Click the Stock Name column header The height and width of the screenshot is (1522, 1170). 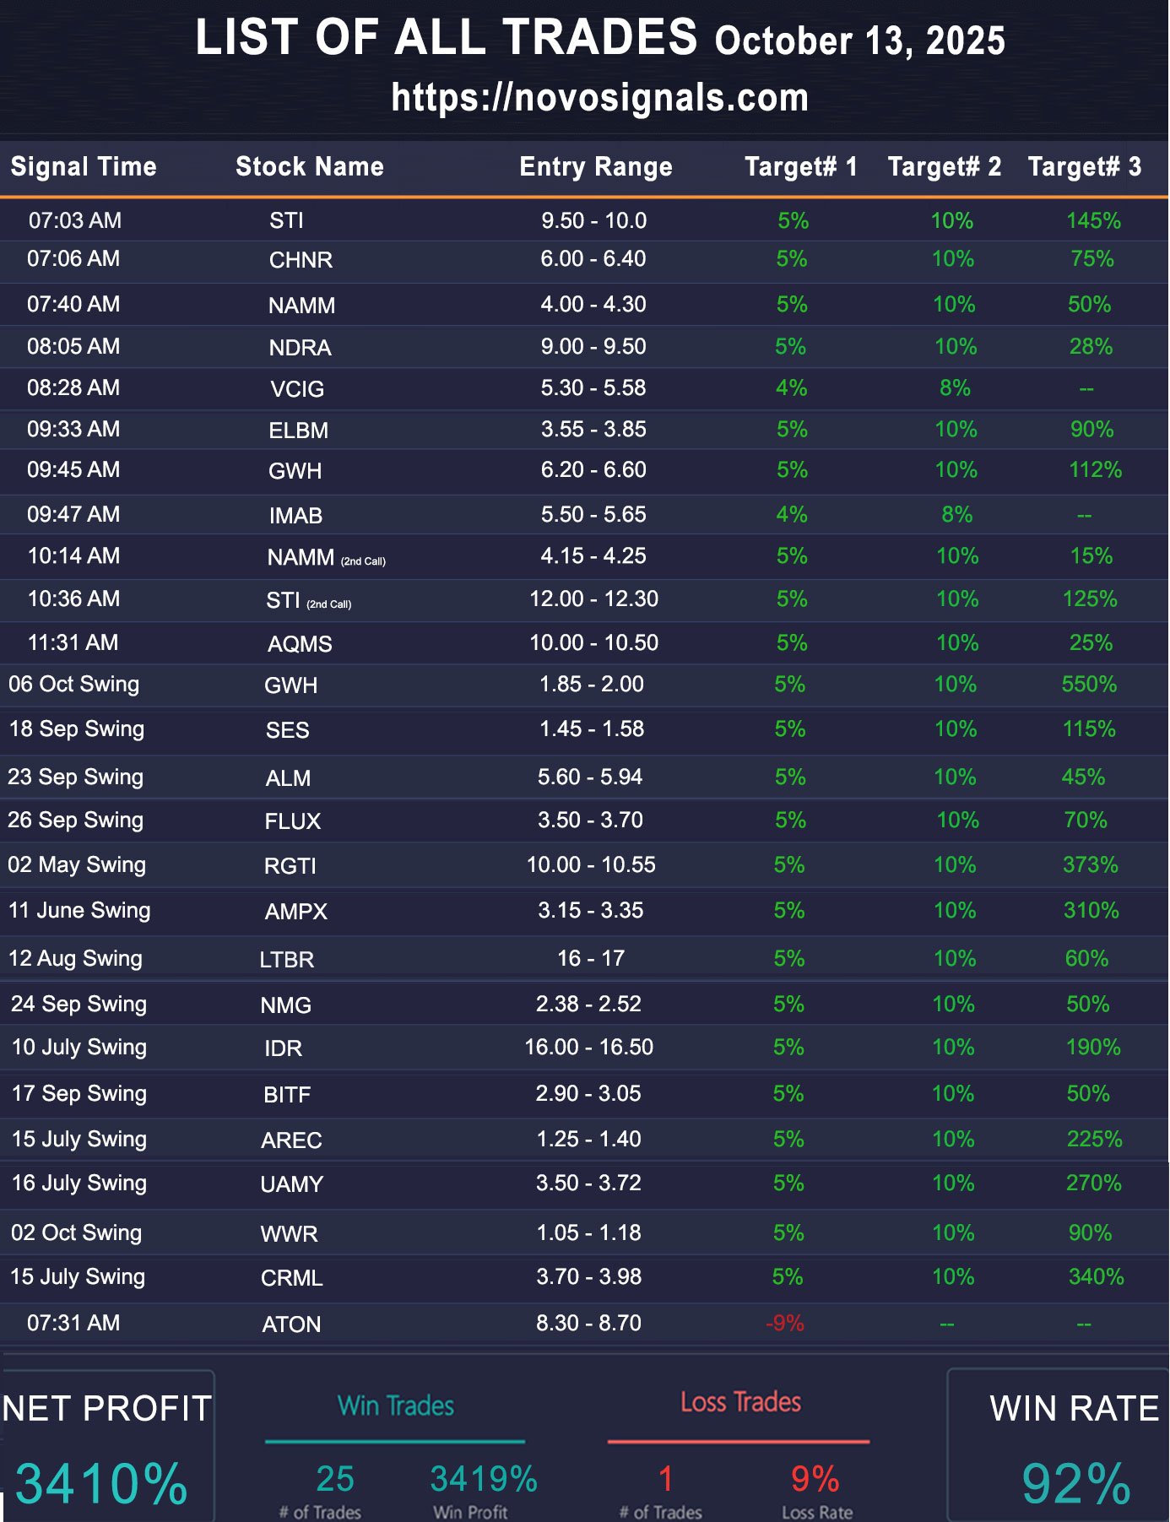(x=309, y=166)
